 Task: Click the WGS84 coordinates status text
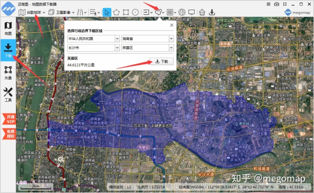coord(226,187)
